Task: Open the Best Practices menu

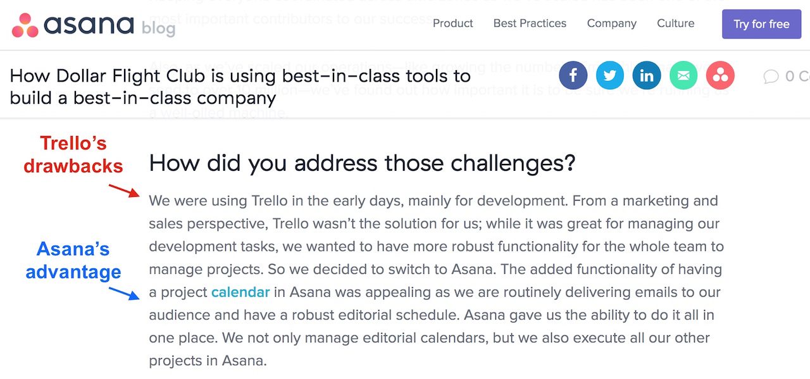Action: (530, 23)
